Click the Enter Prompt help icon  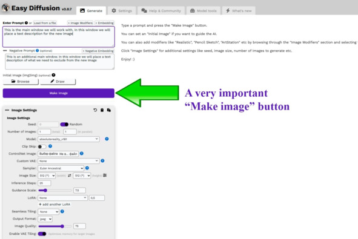coord(26,23)
